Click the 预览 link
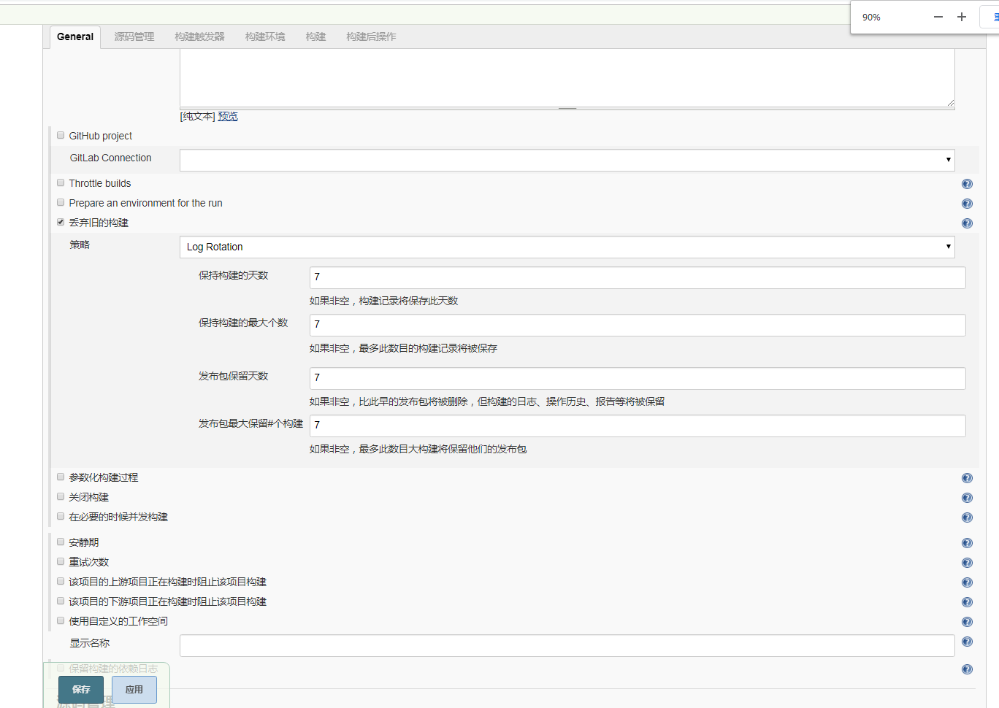 (227, 115)
